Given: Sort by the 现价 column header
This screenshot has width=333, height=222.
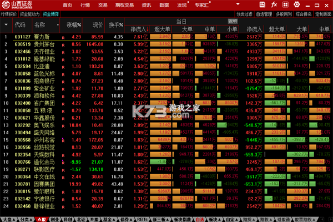Looking at the screenshot, I should click(x=98, y=25).
